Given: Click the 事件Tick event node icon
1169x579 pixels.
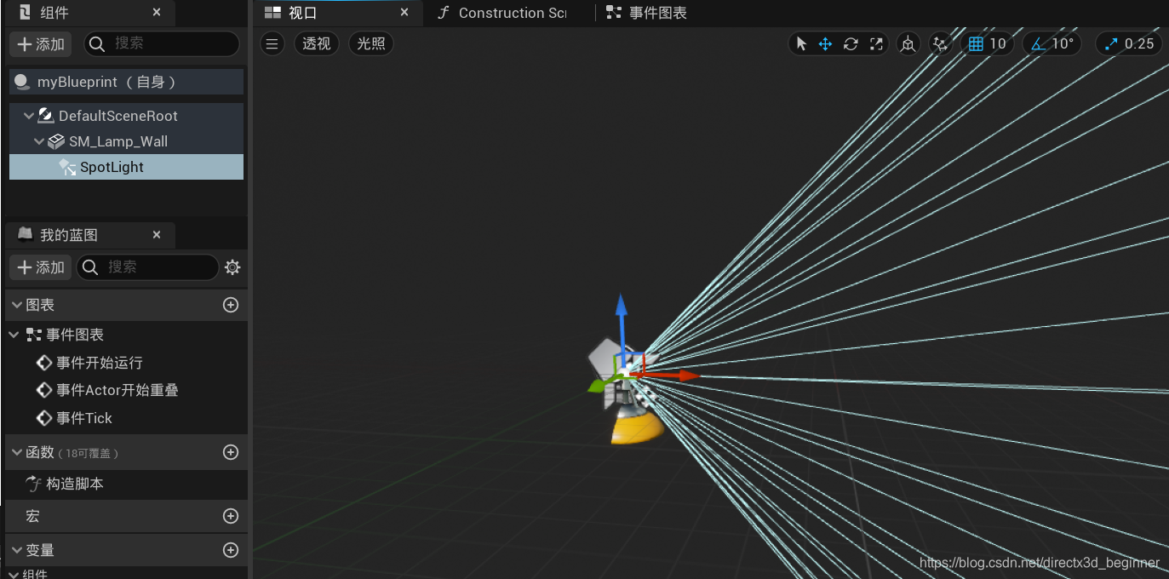Looking at the screenshot, I should [44, 418].
